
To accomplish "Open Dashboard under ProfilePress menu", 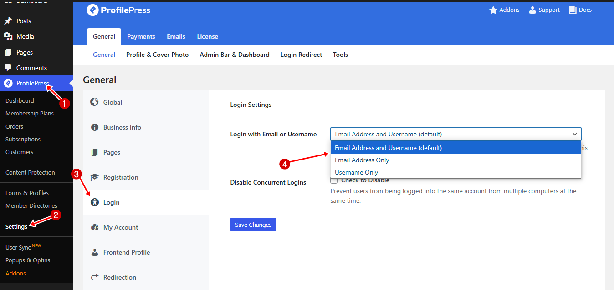I will pyautogui.click(x=20, y=100).
